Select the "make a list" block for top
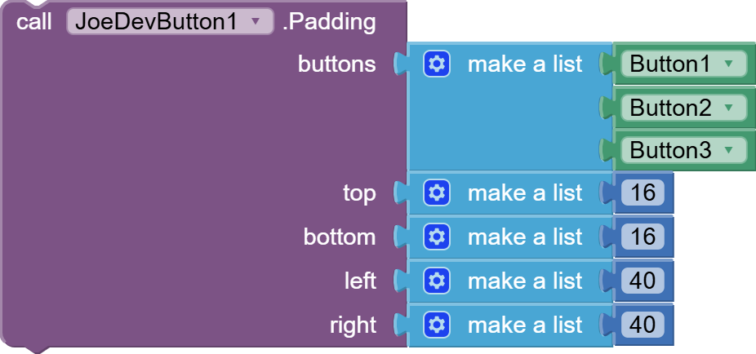 [x=524, y=192]
